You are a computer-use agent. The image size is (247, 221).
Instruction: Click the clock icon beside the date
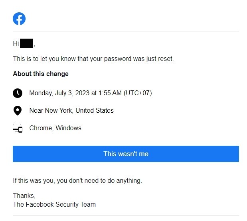[18, 93]
